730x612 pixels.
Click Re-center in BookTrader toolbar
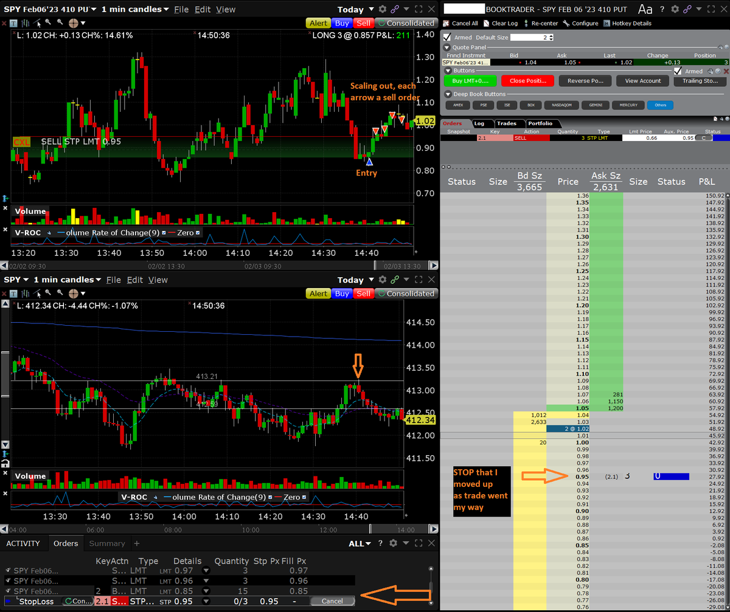pos(541,23)
